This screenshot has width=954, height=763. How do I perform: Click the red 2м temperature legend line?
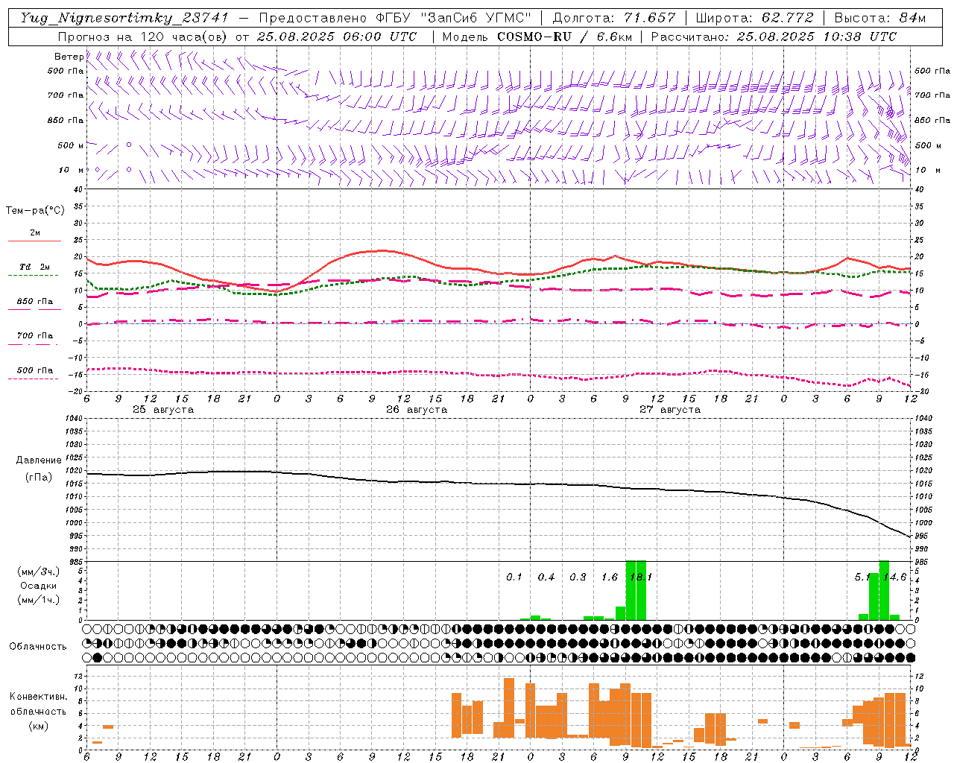pyautogui.click(x=34, y=241)
